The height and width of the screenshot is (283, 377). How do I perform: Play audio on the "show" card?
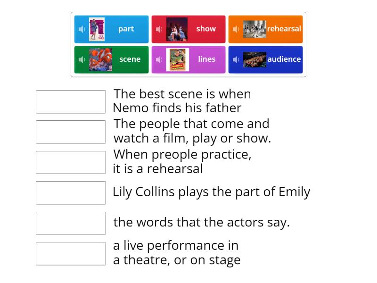[x=160, y=29]
